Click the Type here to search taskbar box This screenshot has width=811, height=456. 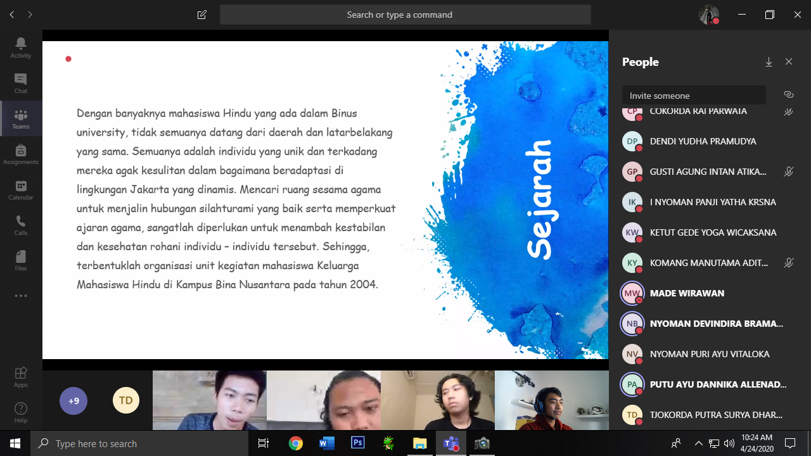pyautogui.click(x=139, y=443)
